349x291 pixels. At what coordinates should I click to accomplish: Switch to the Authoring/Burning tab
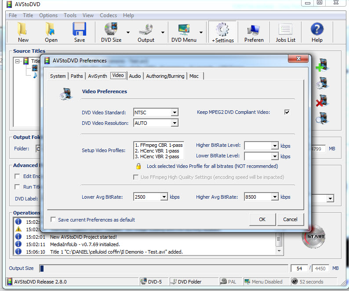point(165,76)
